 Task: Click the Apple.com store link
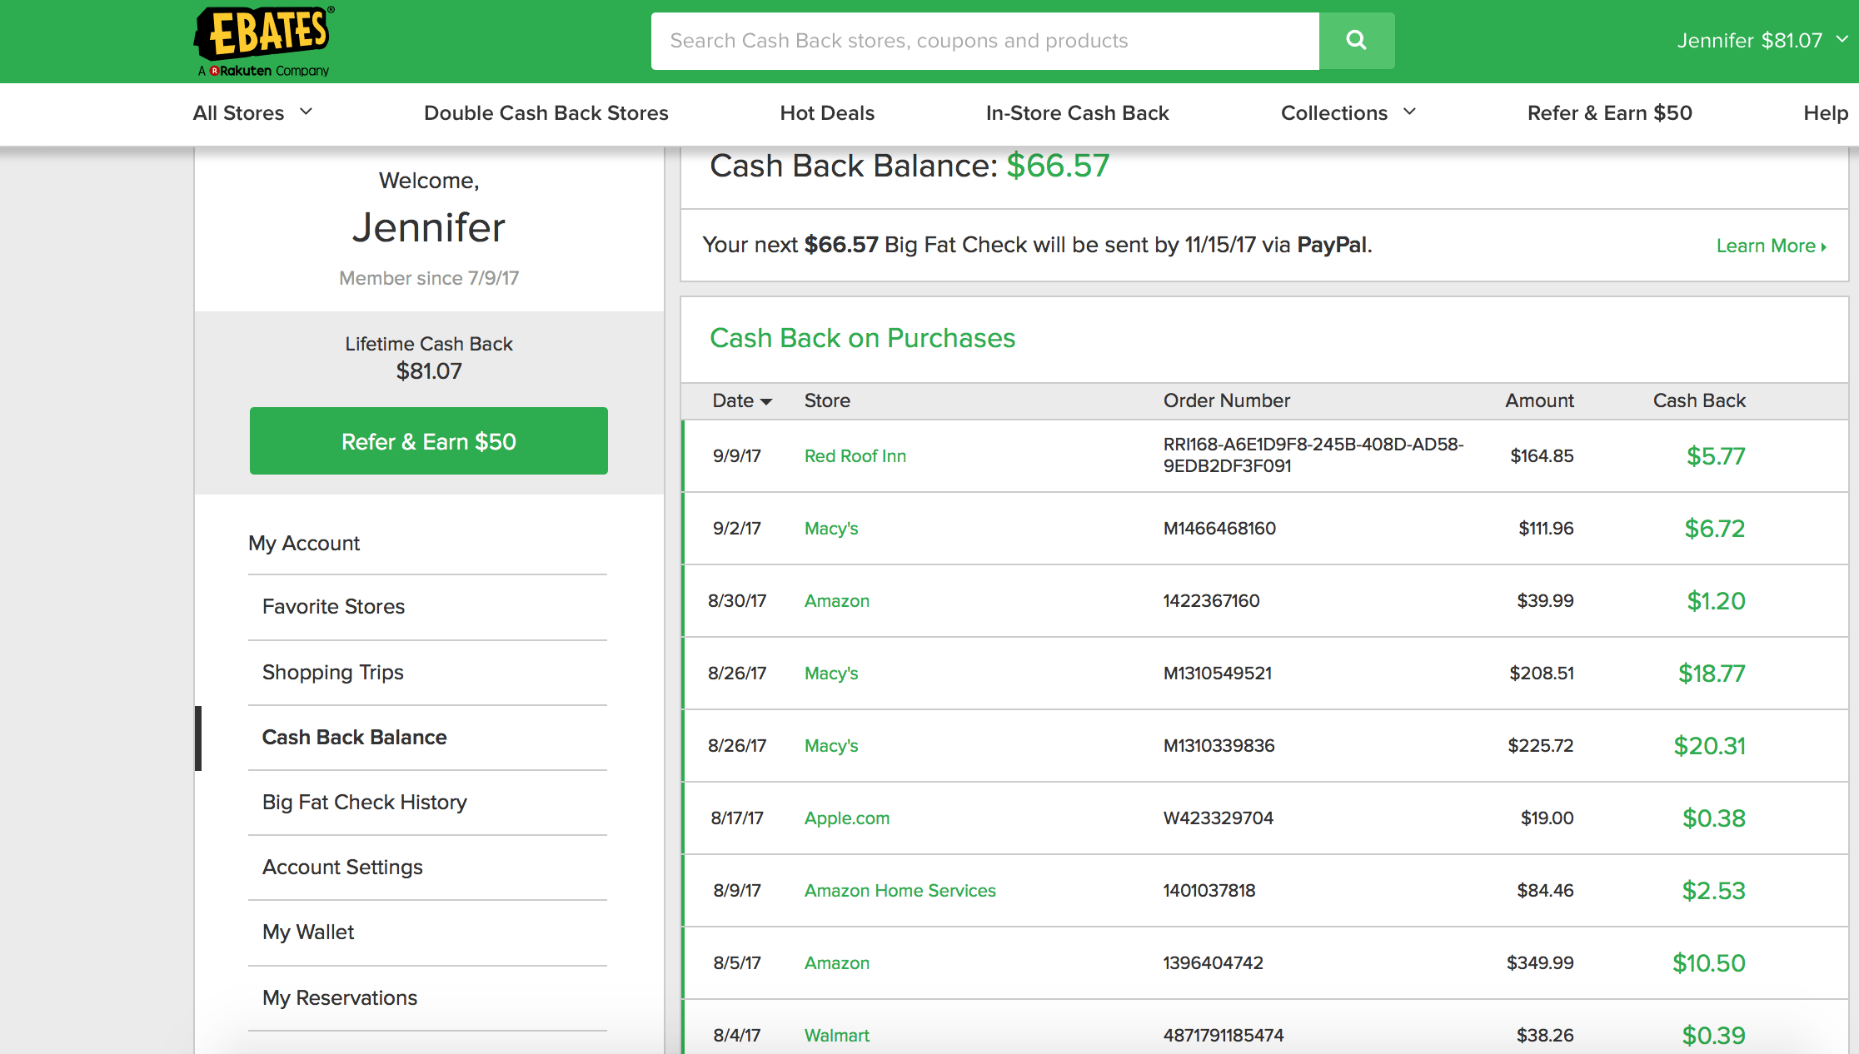[x=846, y=818]
